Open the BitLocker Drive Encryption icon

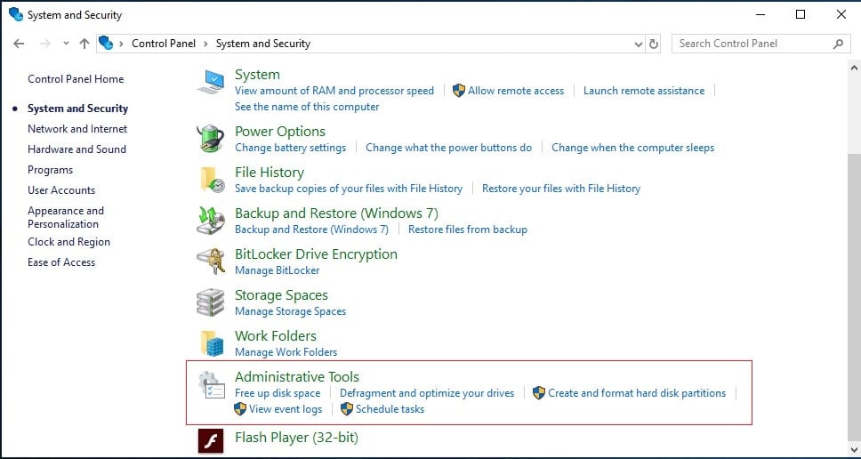point(211,262)
